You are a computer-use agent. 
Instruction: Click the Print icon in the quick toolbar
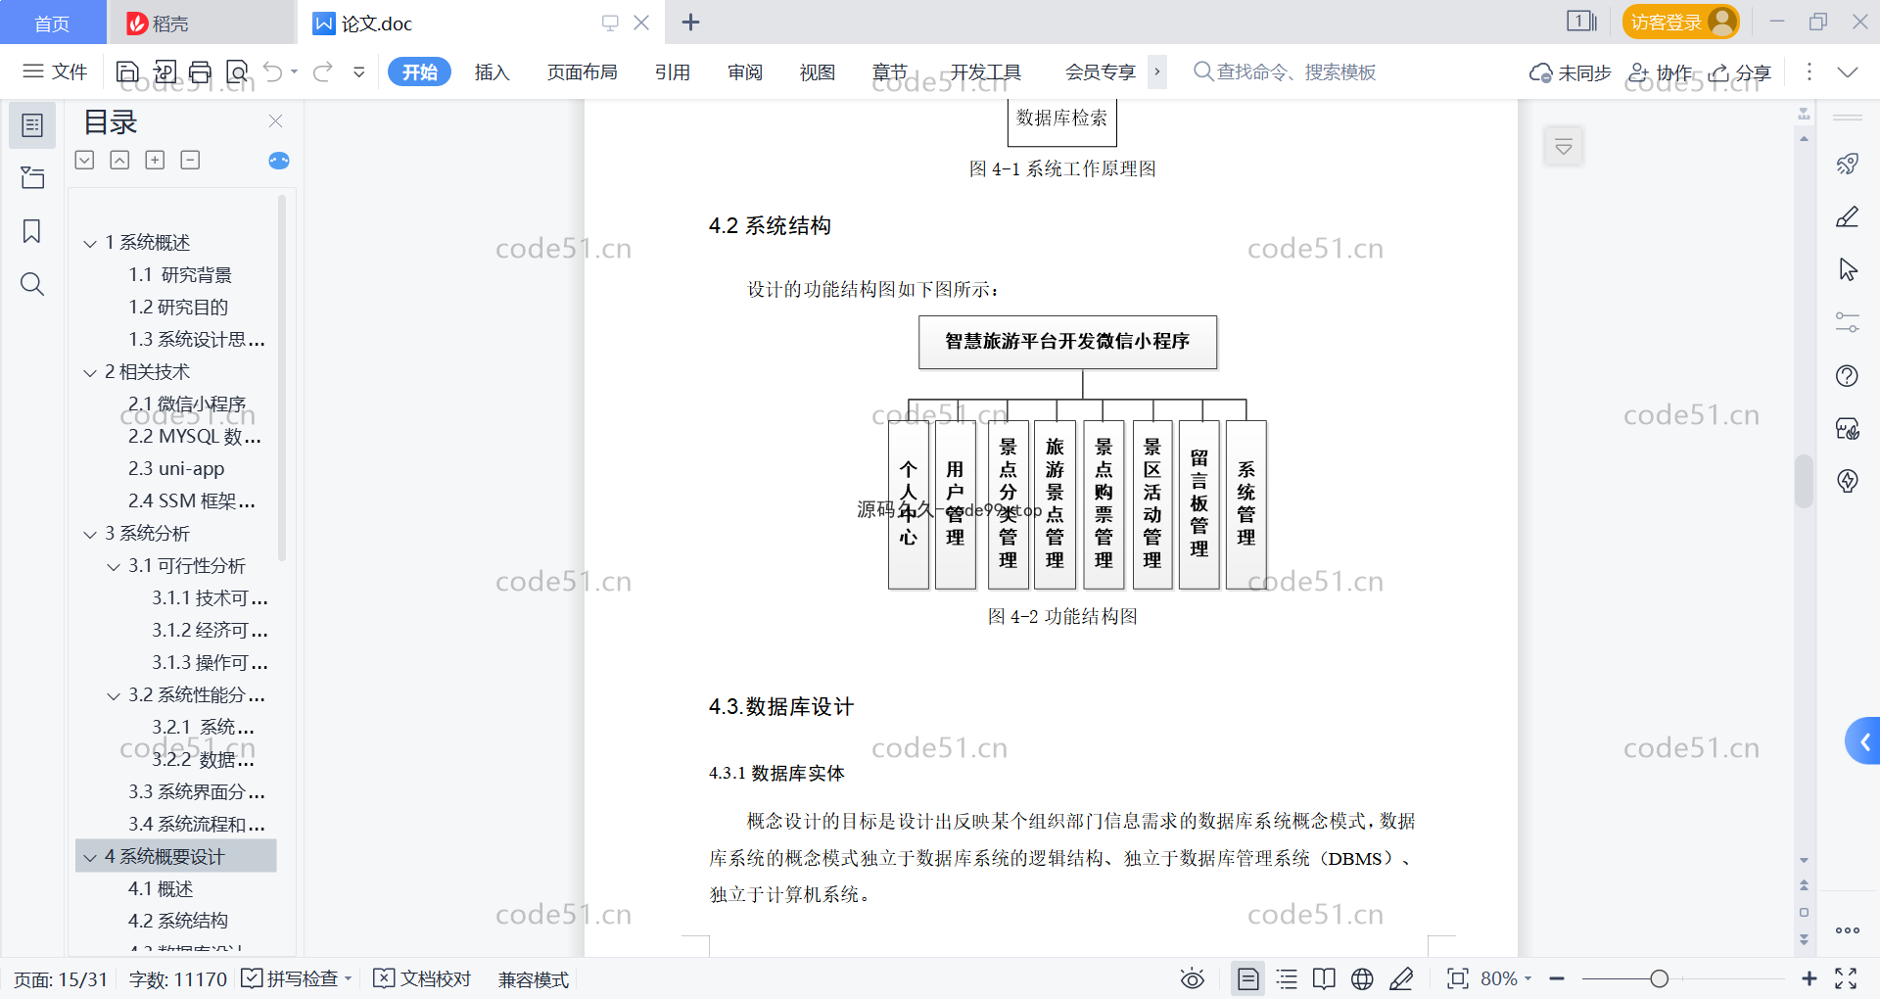coord(201,71)
